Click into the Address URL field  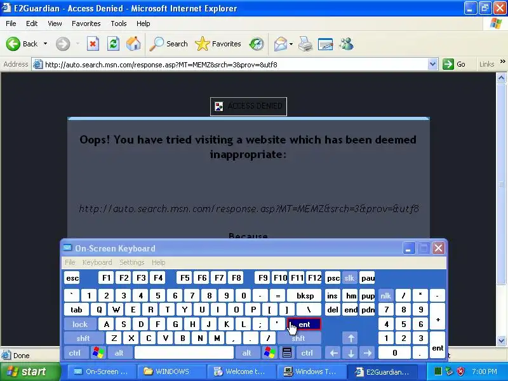point(235,65)
